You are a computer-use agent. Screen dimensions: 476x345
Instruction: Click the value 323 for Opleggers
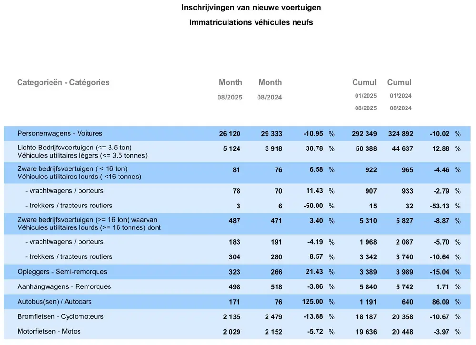coord(234,272)
